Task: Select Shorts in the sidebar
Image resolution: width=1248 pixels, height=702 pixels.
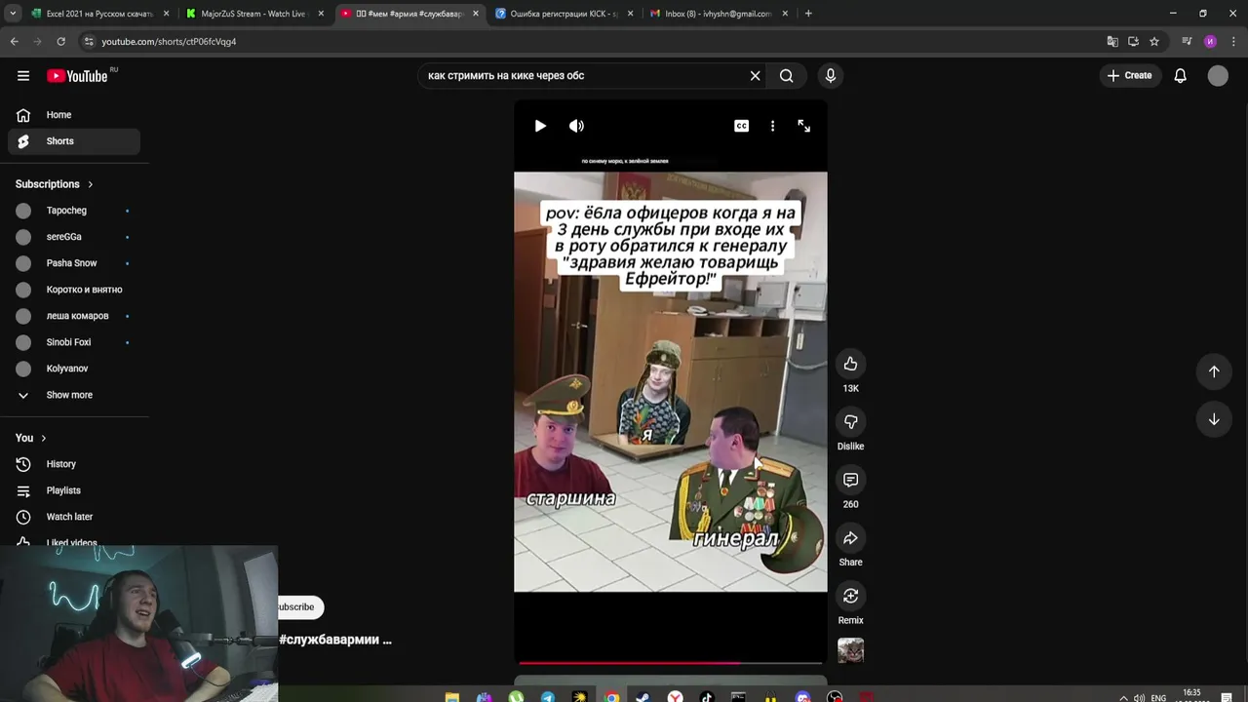Action: [74, 141]
